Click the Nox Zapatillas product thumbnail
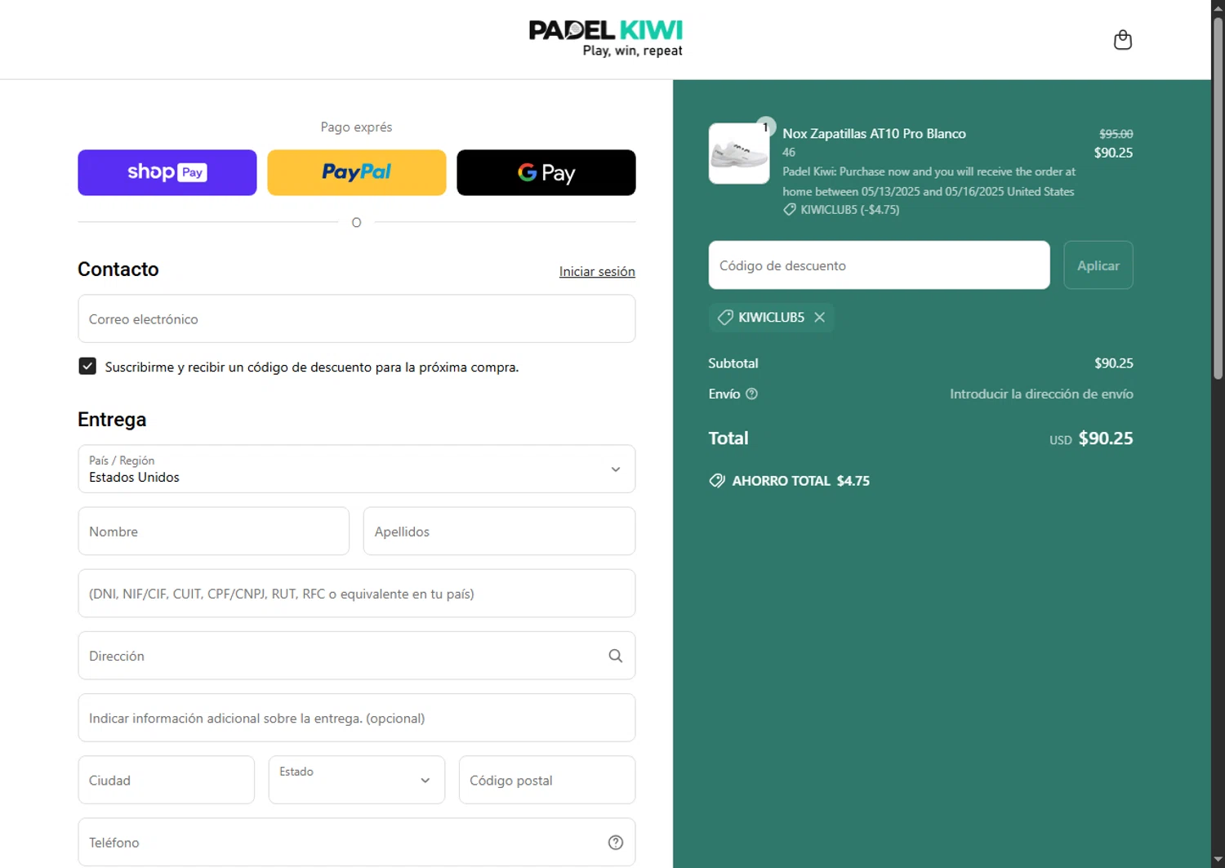Viewport: 1225px width, 868px height. (739, 154)
